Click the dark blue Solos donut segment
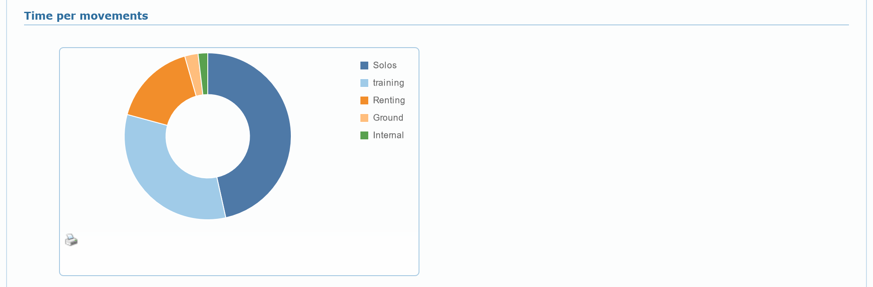Image resolution: width=873 pixels, height=287 pixels. click(x=267, y=131)
